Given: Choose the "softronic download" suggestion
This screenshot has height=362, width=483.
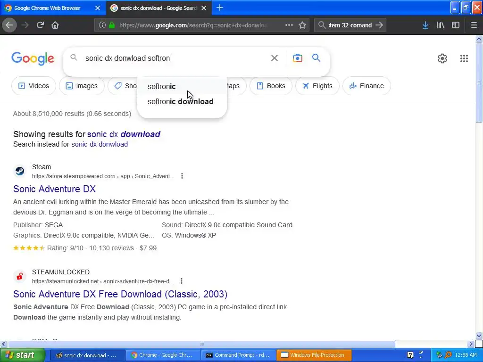Looking at the screenshot, I should (x=182, y=102).
